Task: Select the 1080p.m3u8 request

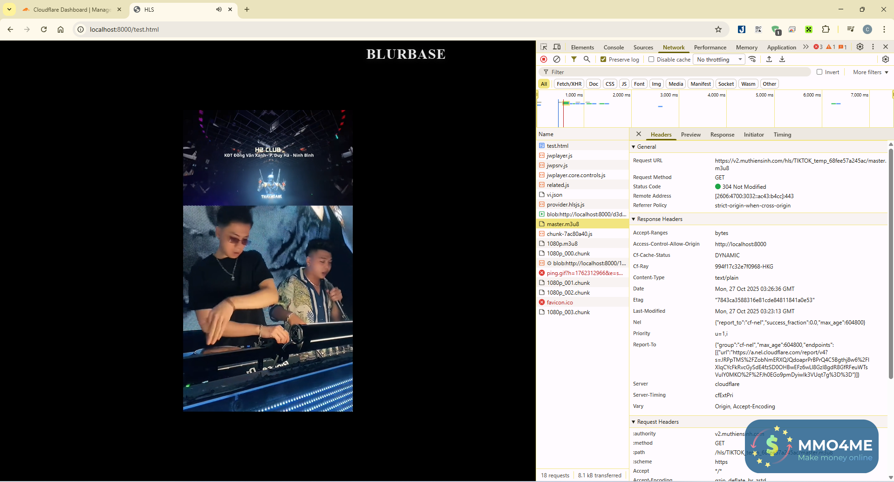Action: (562, 244)
